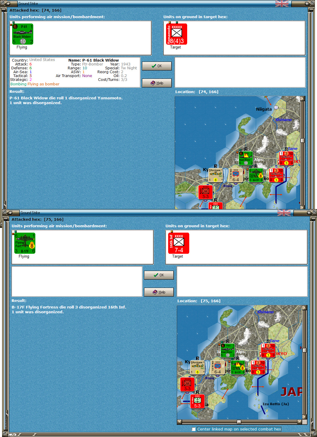Click the result line mentioning 16th Inf disorganized

pos(69,307)
